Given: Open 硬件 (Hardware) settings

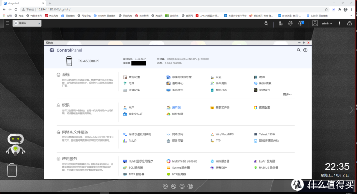Looking at the screenshot, I should tap(259, 77).
